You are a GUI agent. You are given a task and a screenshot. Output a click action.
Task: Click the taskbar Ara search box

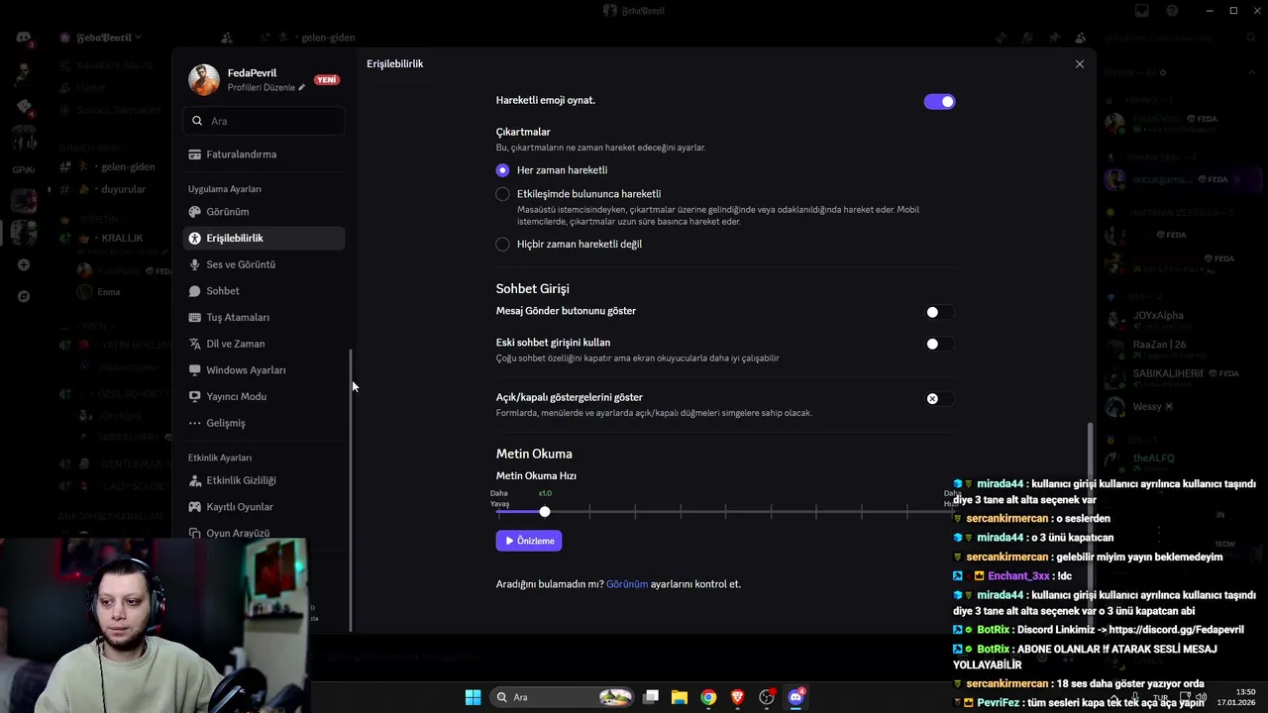click(562, 697)
